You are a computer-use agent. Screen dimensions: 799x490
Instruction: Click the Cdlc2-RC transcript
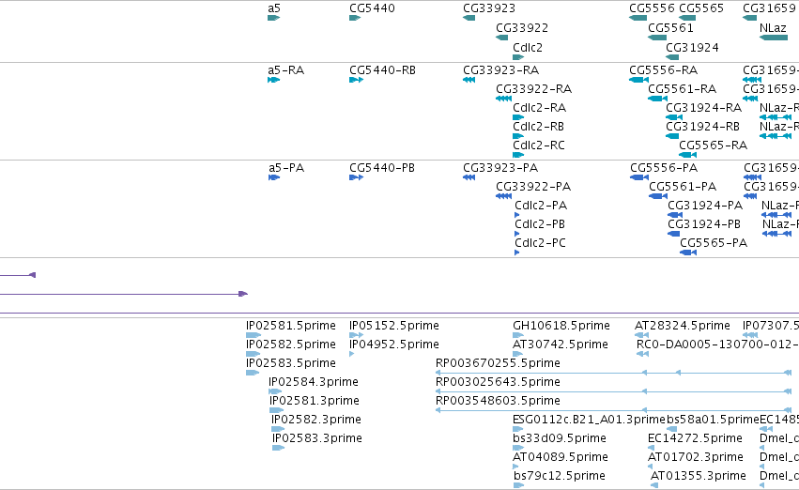click(539, 145)
